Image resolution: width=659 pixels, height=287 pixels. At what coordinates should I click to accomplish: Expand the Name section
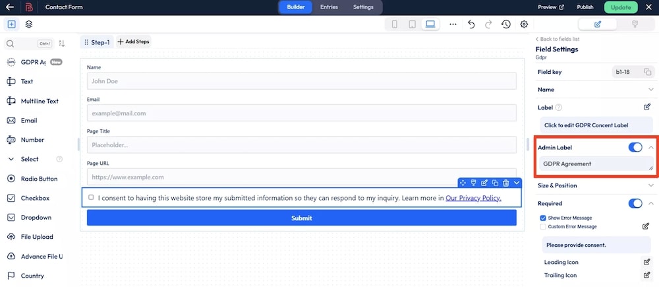[650, 90]
